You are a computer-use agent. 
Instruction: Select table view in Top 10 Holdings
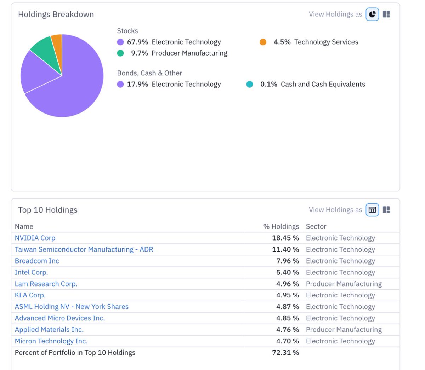372,210
